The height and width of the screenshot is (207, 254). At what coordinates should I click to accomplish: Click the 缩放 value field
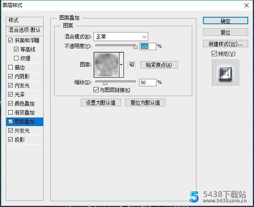(148, 83)
